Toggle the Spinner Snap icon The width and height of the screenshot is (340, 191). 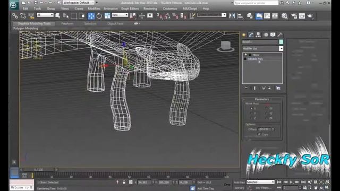183,16
